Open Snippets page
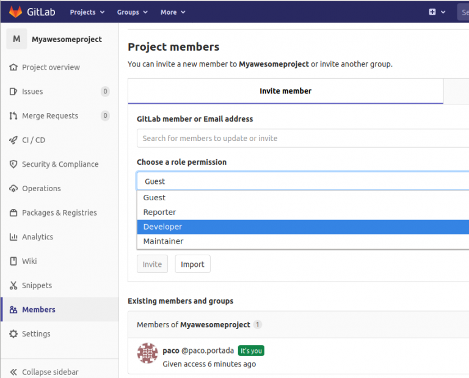Image resolution: width=469 pixels, height=378 pixels. coord(37,285)
